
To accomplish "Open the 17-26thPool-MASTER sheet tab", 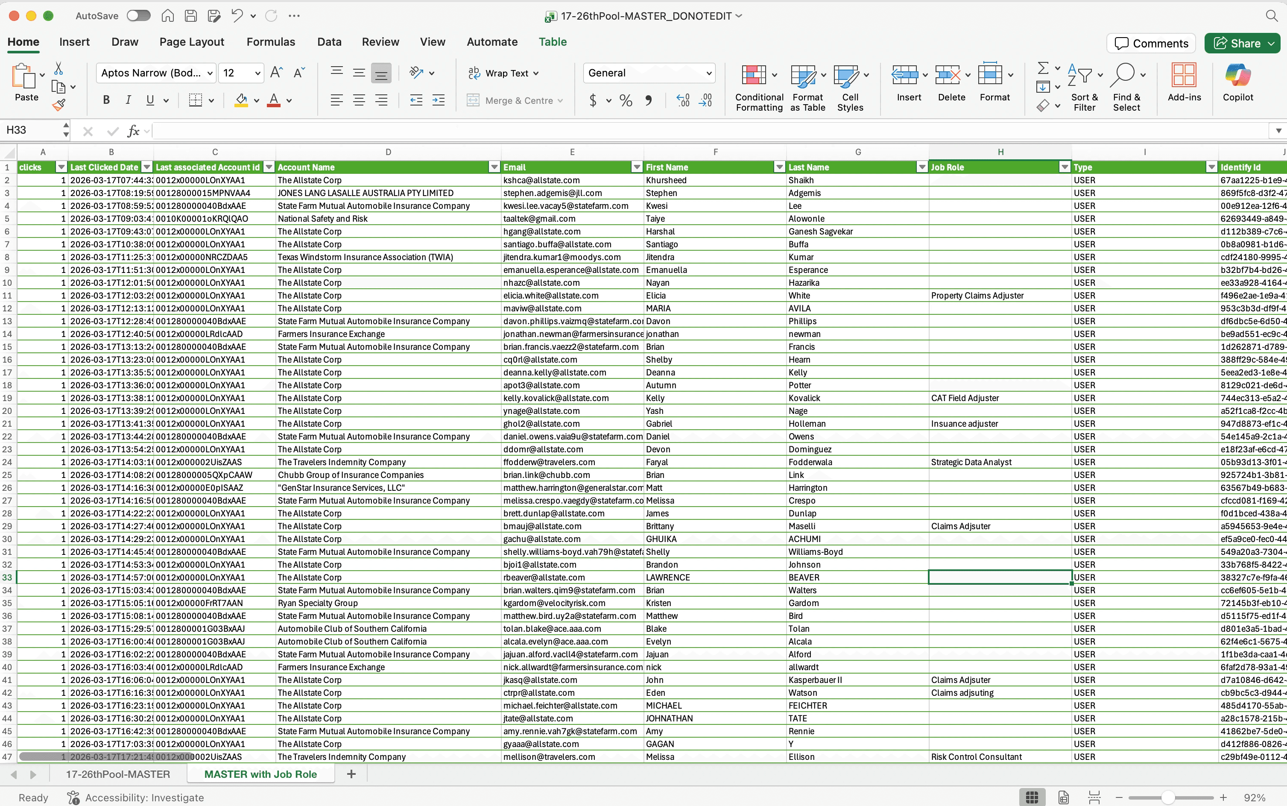I will pos(118,774).
